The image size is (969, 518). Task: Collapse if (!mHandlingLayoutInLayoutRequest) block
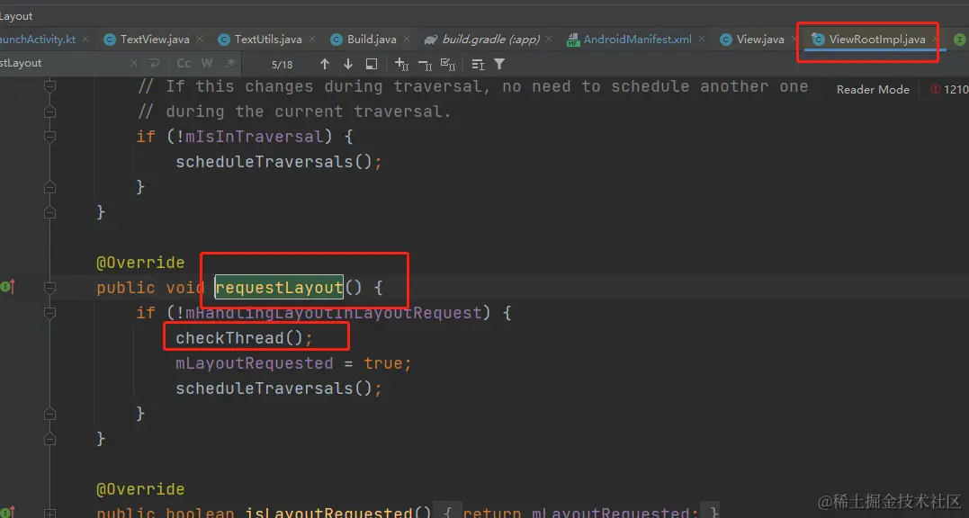[x=50, y=313]
